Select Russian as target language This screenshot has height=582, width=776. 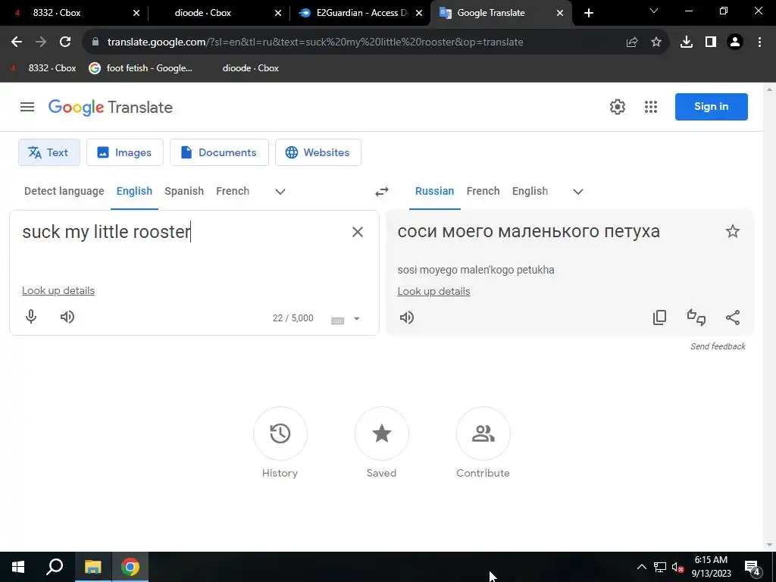coord(434,191)
